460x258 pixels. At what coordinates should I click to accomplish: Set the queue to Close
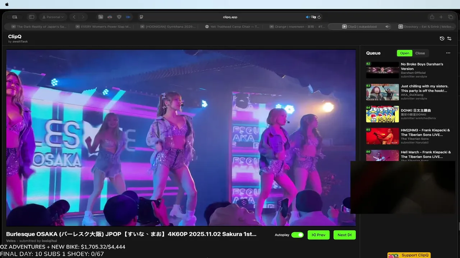click(x=420, y=53)
